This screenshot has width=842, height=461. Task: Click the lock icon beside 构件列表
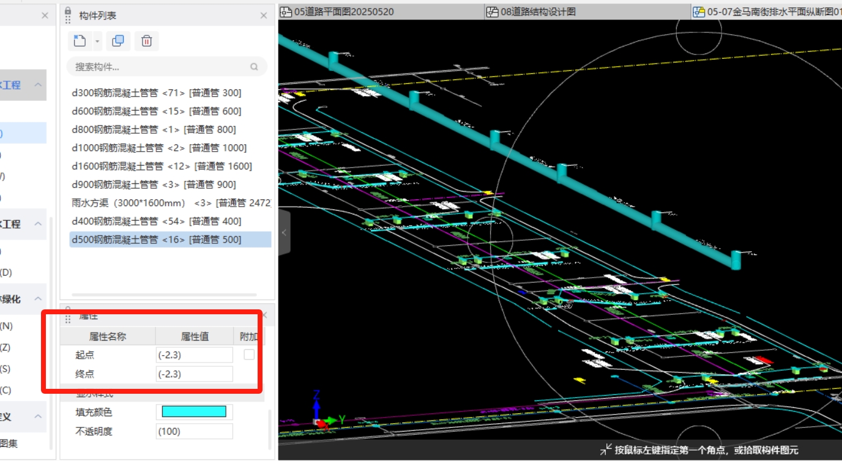click(68, 11)
